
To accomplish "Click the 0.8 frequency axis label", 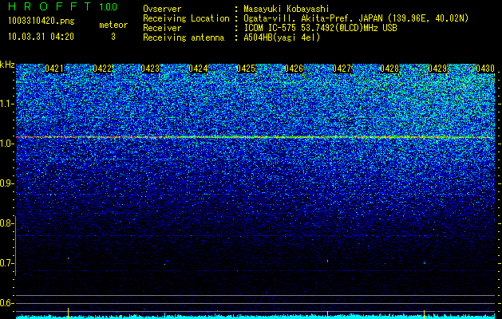I will coord(7,223).
